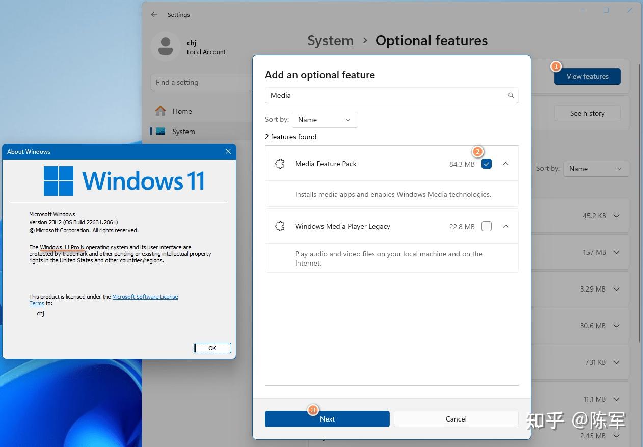
Task: Uncheck the Media Feature Pack checkbox
Action: 487,164
